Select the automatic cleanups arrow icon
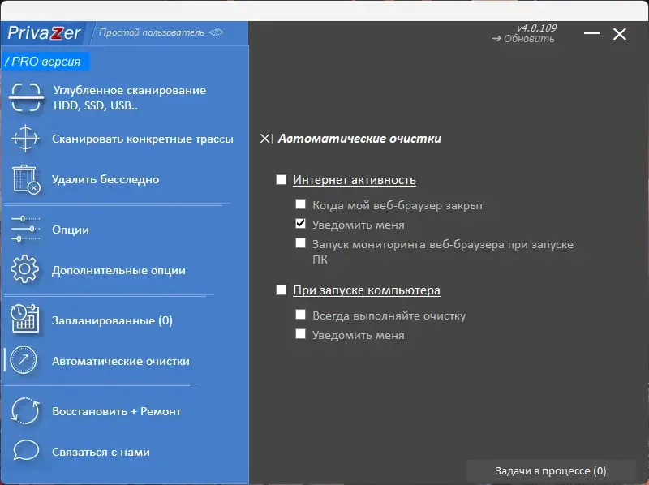 (x=27, y=360)
